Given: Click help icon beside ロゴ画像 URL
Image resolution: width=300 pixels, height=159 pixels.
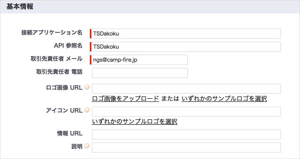Looking at the screenshot, I should tap(87, 88).
